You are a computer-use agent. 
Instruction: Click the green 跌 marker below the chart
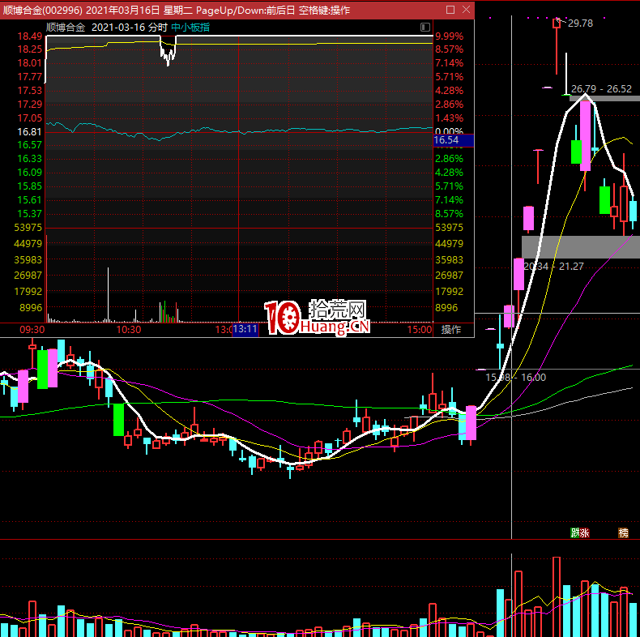coord(574,532)
